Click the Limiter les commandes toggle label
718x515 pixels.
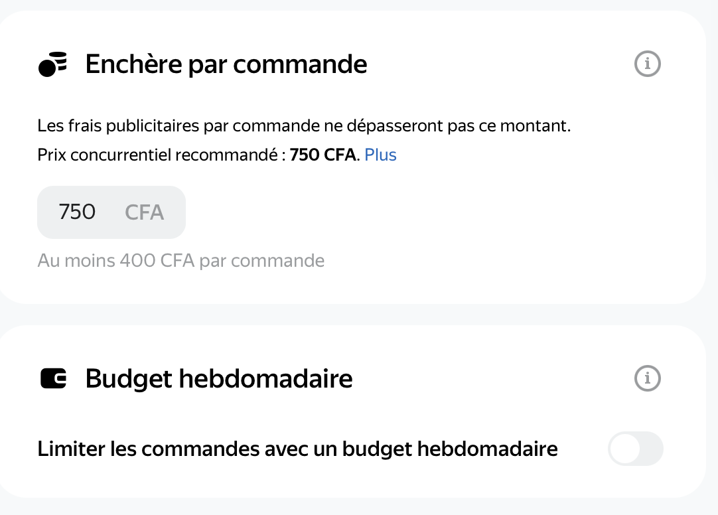(x=297, y=449)
